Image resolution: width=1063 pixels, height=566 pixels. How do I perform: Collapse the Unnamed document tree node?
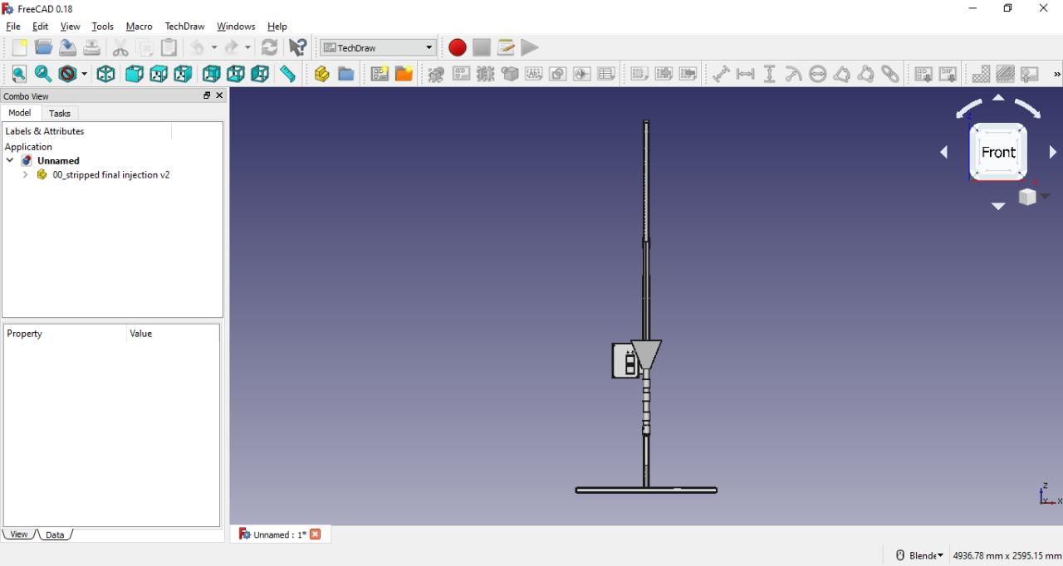click(10, 161)
